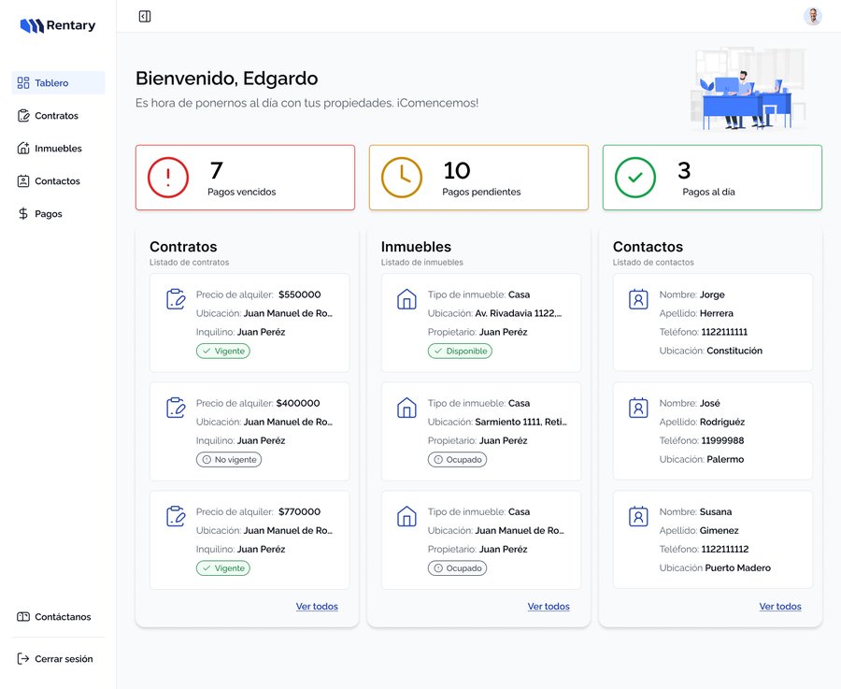The height and width of the screenshot is (689, 841).
Task: Click Ver todos under Contratos
Action: click(317, 607)
